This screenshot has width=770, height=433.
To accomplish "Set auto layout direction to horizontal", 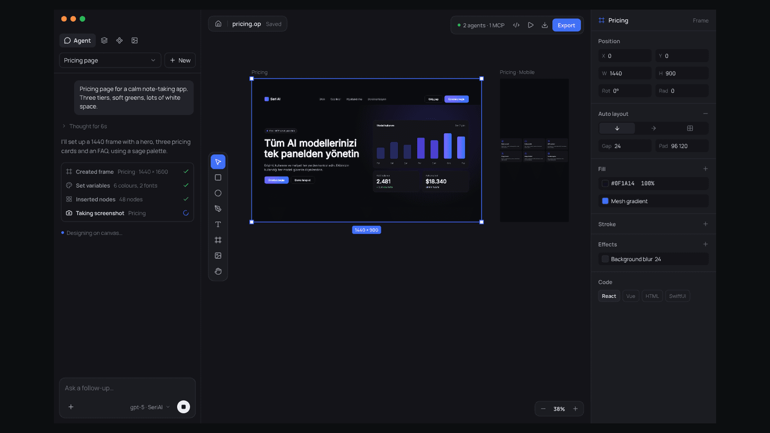I will 654,128.
